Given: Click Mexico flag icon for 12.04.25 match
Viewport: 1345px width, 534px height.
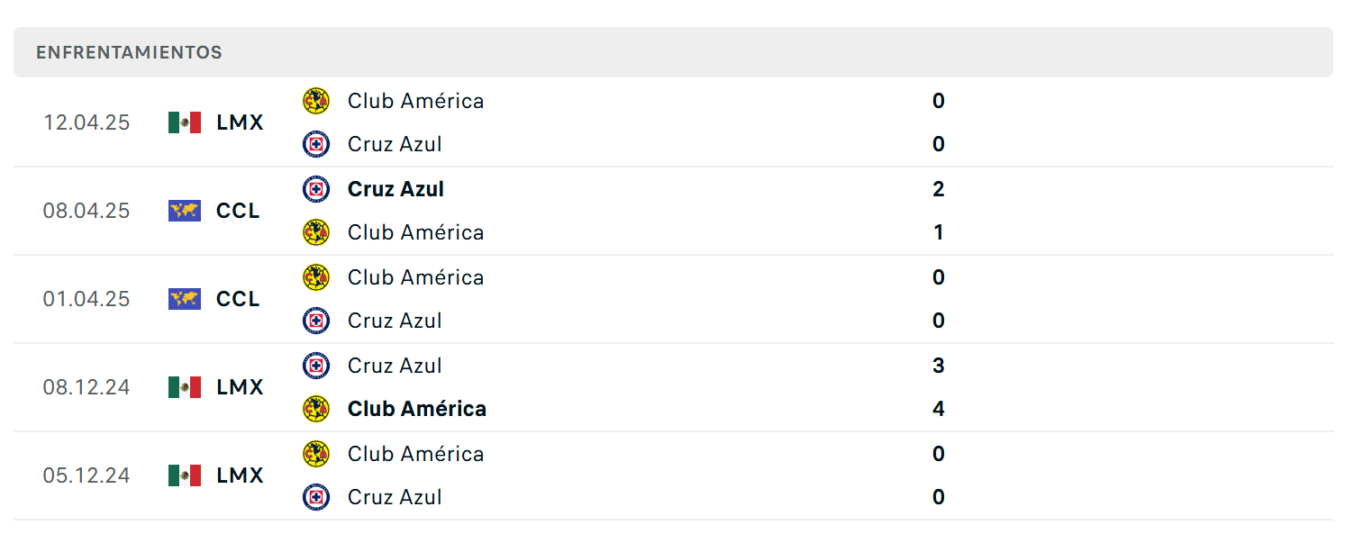Looking at the screenshot, I should point(185,122).
